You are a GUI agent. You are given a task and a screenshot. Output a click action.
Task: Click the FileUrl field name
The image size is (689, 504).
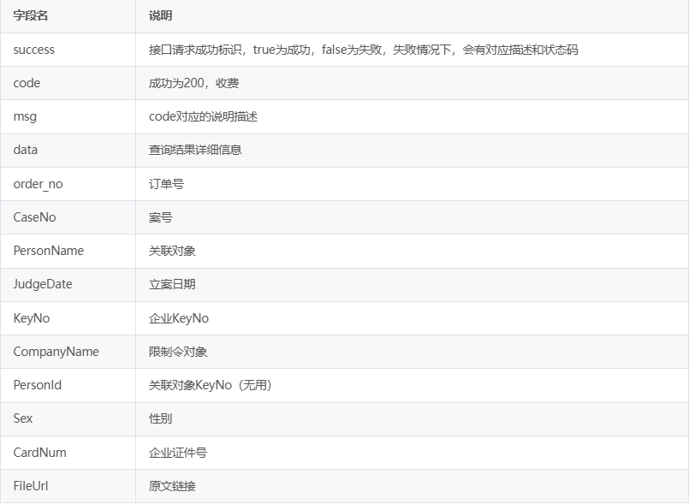point(32,486)
